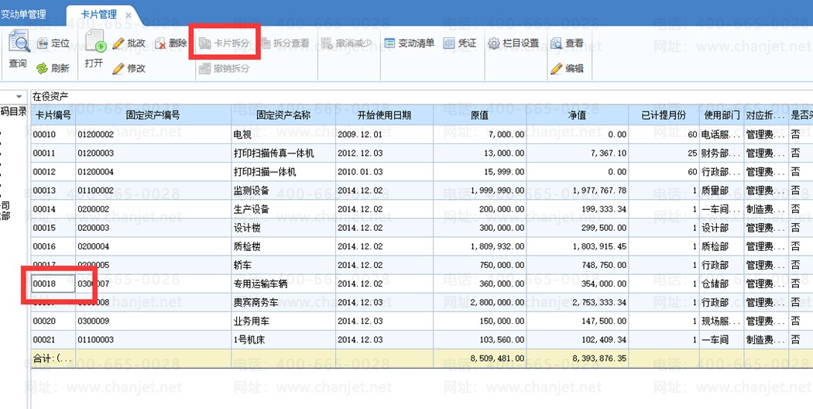
Task: Click the 查询 magnifier icon
Action: [x=19, y=42]
